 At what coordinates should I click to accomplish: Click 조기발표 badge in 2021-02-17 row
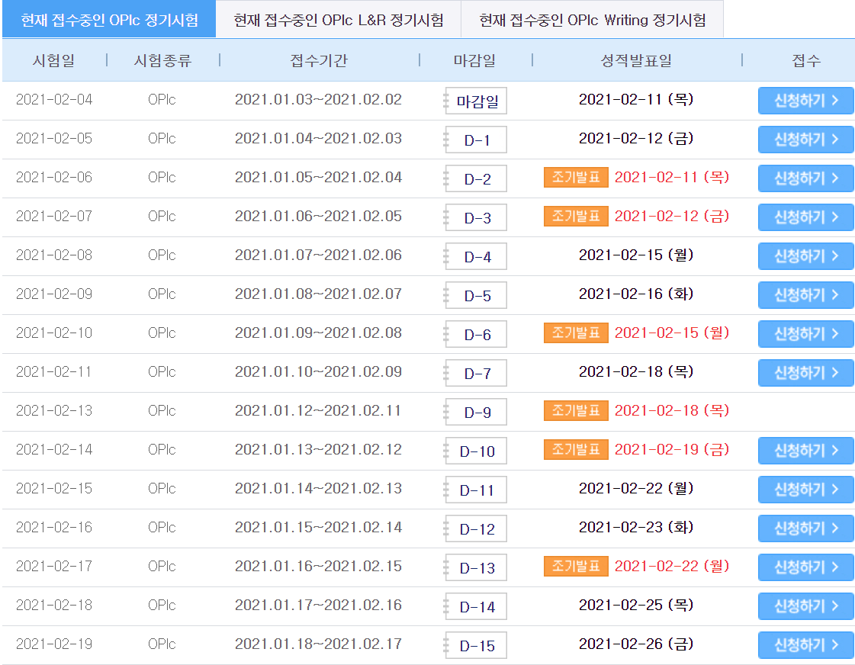click(x=576, y=567)
